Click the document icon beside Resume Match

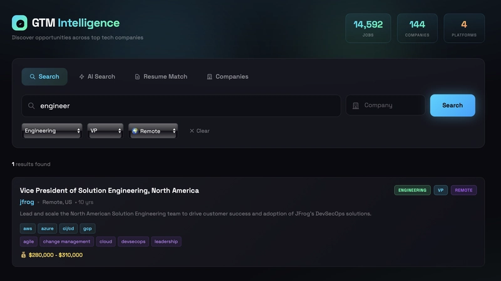pos(137,77)
